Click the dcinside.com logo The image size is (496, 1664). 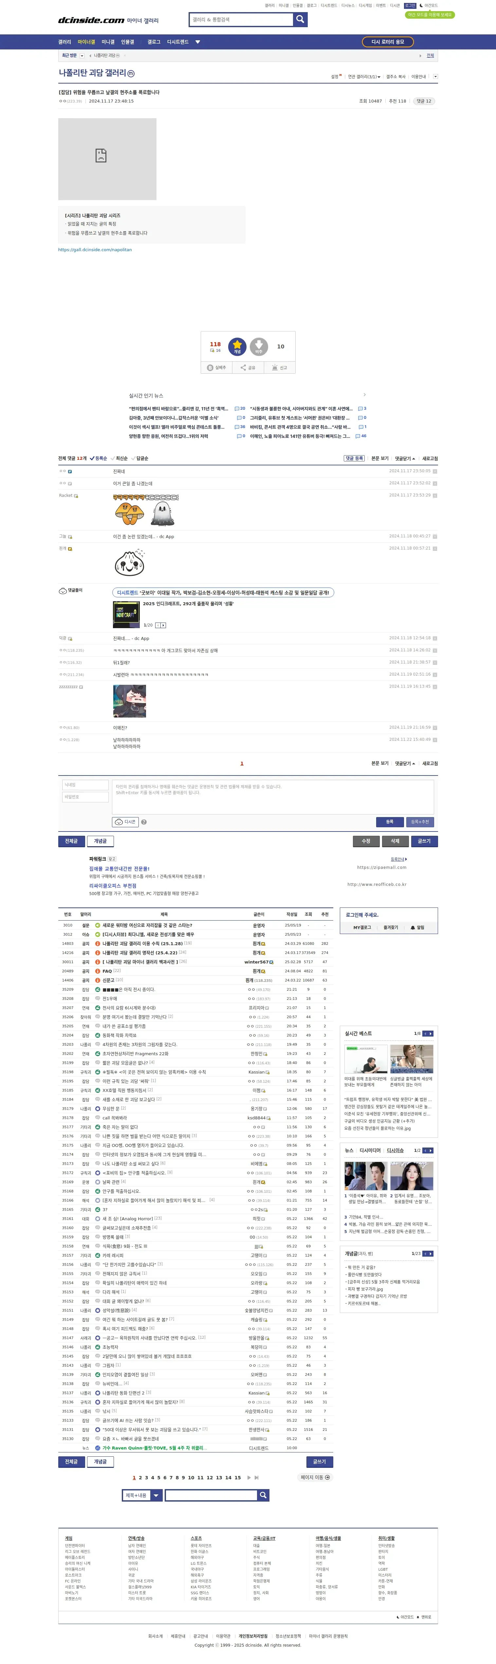click(91, 20)
